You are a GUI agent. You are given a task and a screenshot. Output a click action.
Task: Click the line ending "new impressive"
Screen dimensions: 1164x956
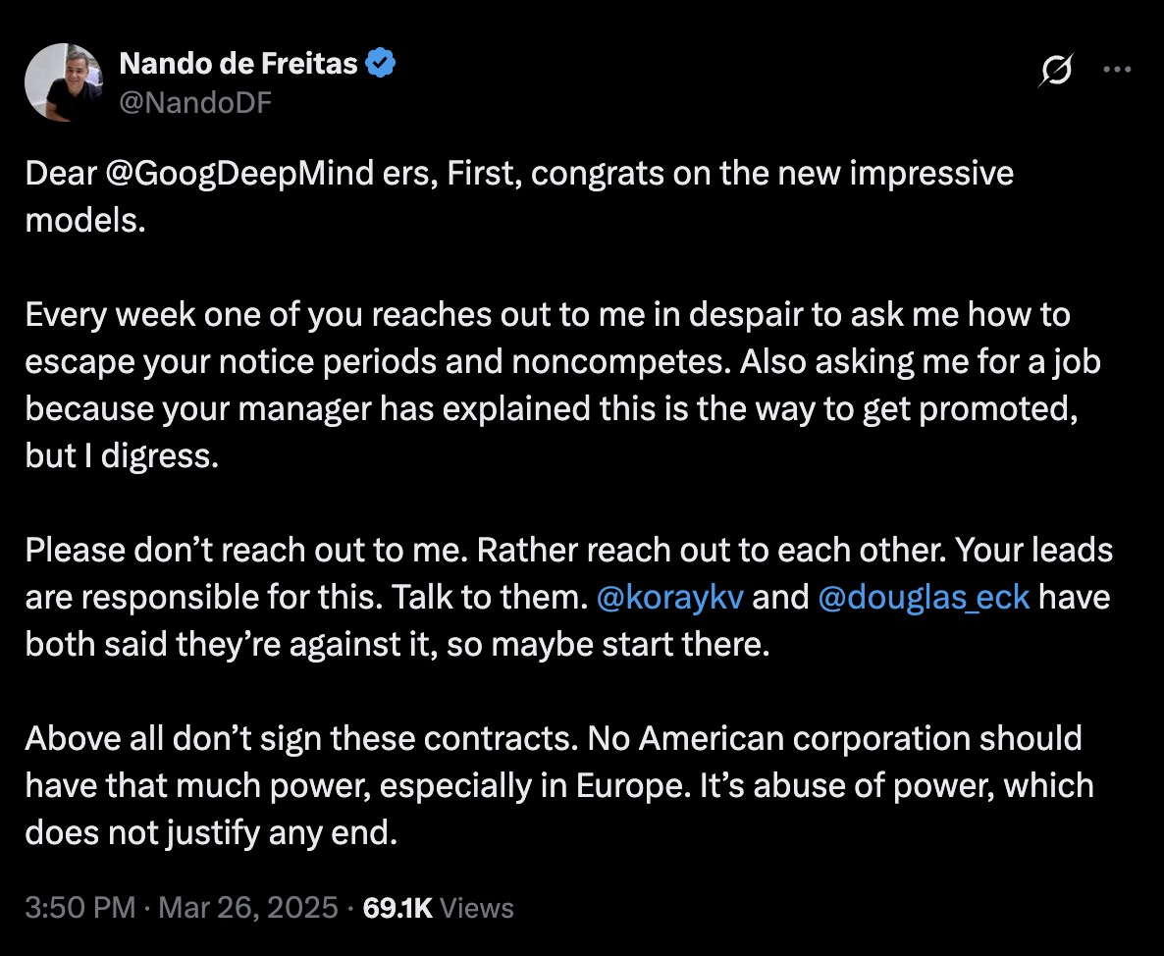(519, 175)
